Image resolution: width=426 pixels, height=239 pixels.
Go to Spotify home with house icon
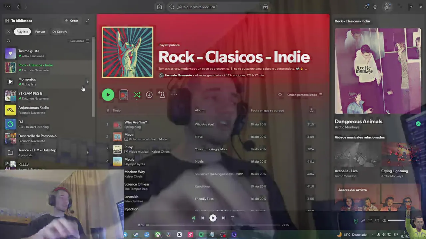(159, 7)
